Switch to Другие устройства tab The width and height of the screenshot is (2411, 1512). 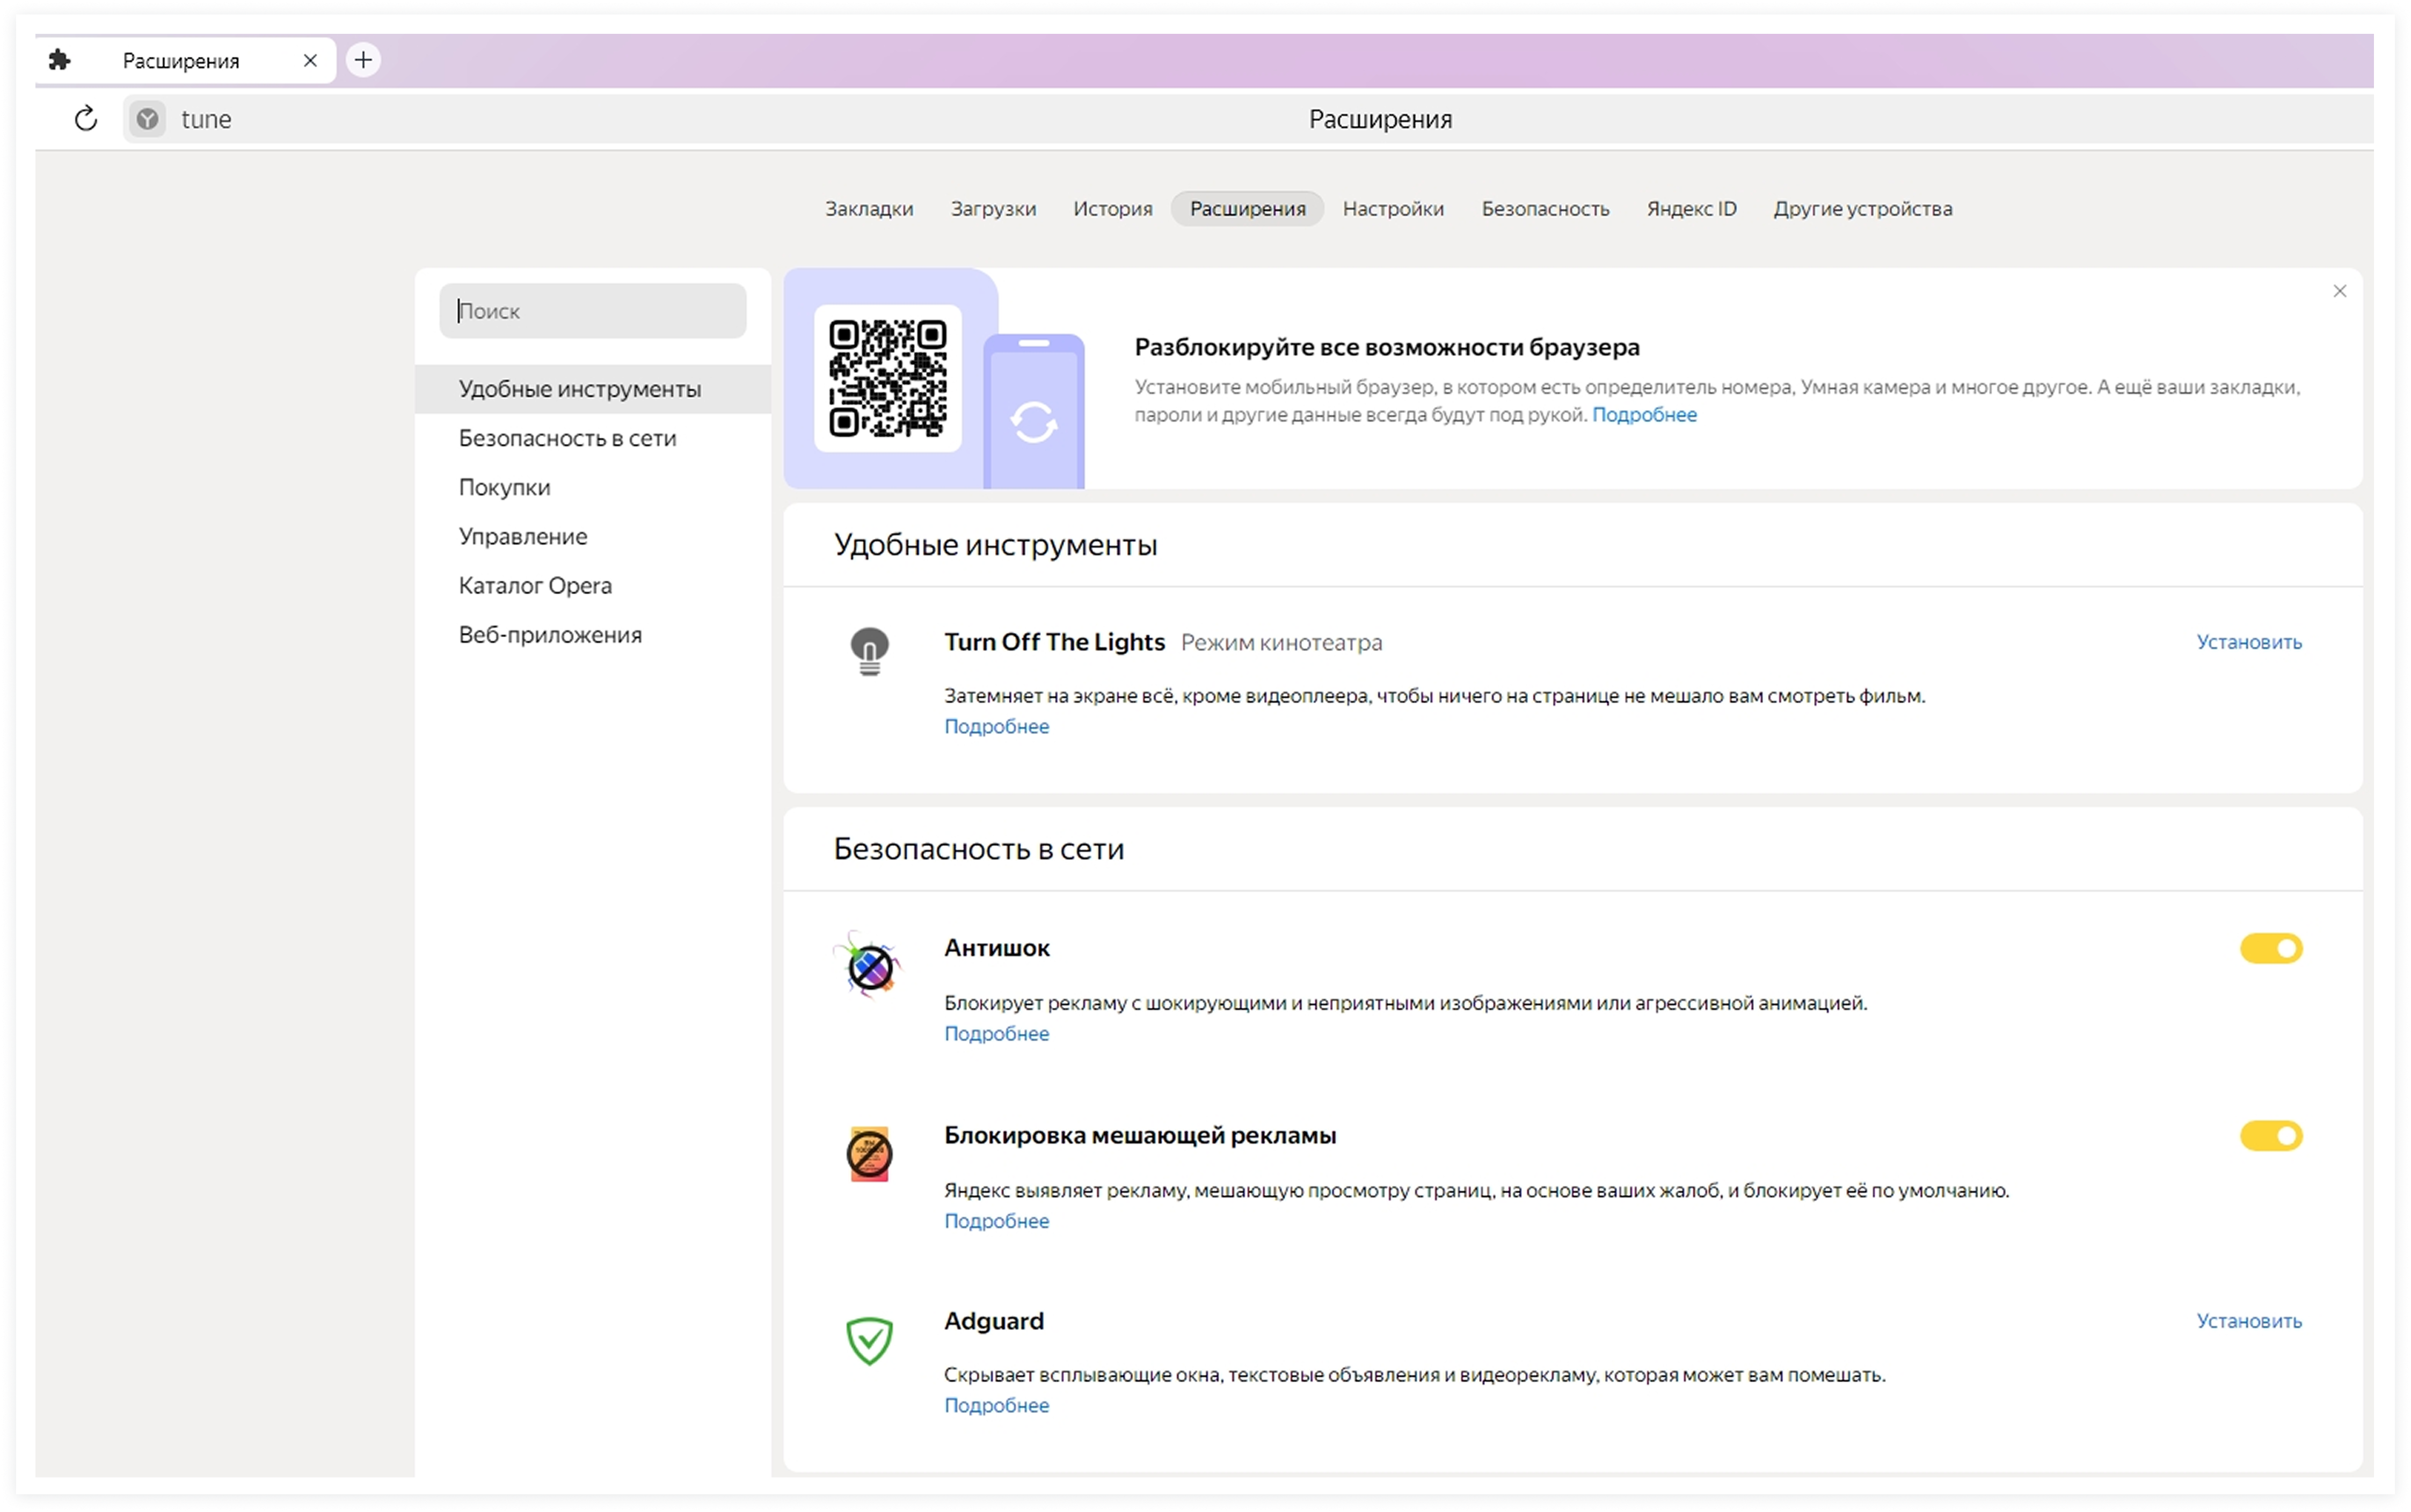click(1862, 208)
